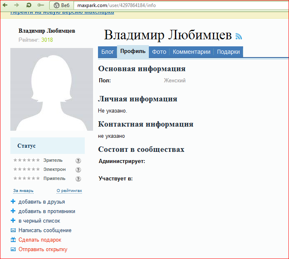Switch to the Блог tab
The height and width of the screenshot is (259, 289).
pyautogui.click(x=107, y=52)
